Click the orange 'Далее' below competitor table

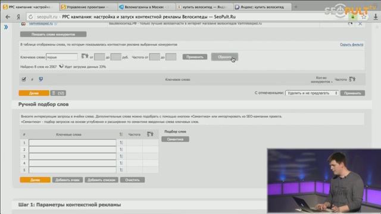(x=34, y=93)
